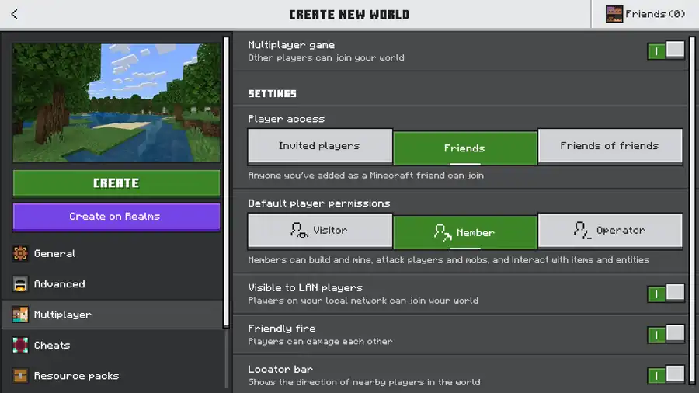Click the Cheats command block icon
699x393 pixels.
[x=20, y=345]
